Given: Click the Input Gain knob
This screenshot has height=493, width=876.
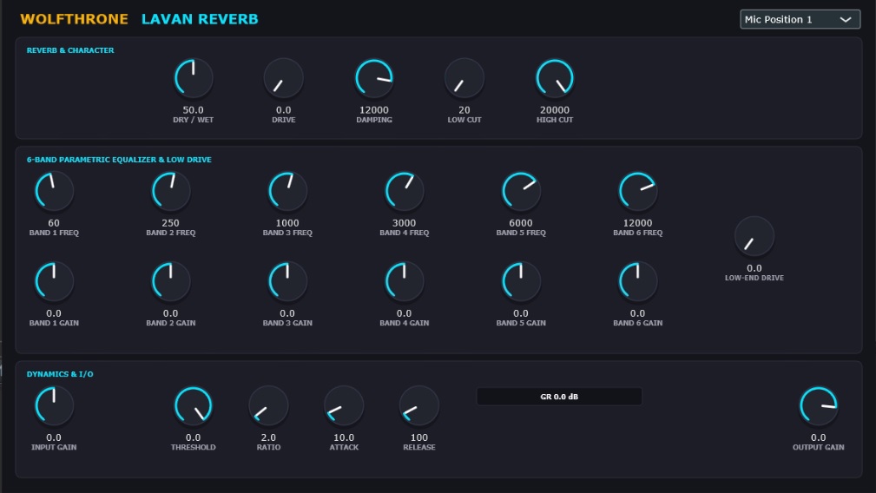Looking at the screenshot, I should pos(54,406).
